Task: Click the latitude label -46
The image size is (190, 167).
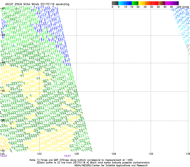Action: pos(2,91)
